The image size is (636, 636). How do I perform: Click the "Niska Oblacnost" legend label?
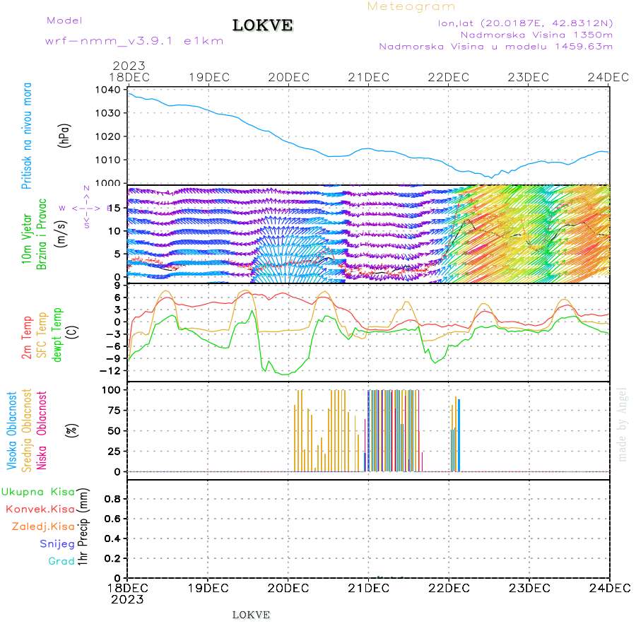point(42,431)
